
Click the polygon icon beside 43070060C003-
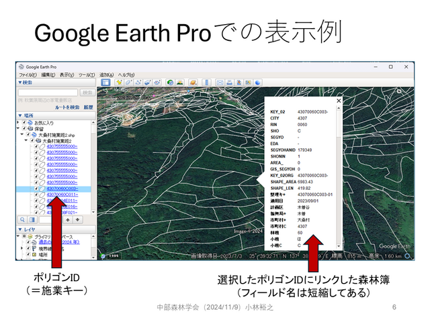tap(42, 189)
